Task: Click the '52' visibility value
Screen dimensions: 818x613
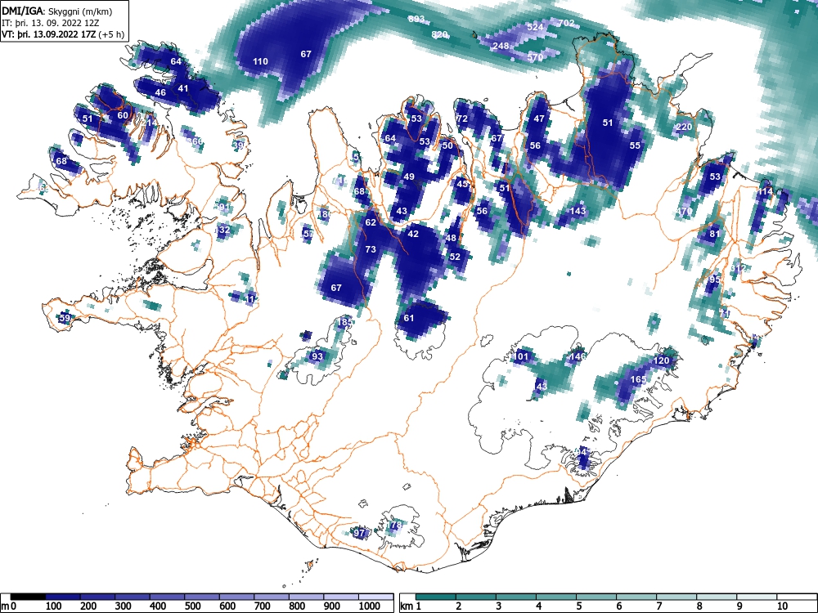Action: (x=455, y=257)
